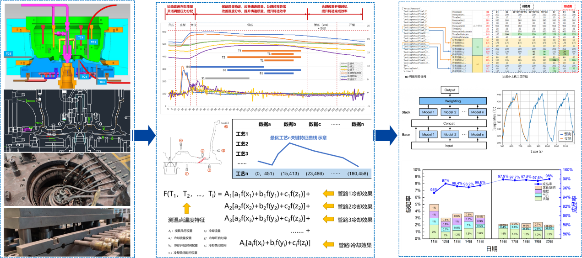582x258 pixels.
Task: Click the TC3 thermocouple label
Action: pyautogui.click(x=102, y=82)
